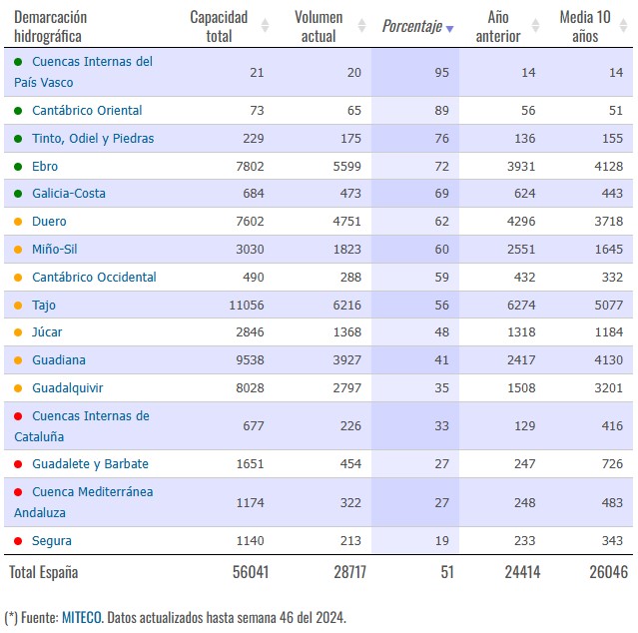638x633 pixels.
Task: Select Galicia-Costa percentage value 69
Action: click(x=441, y=194)
